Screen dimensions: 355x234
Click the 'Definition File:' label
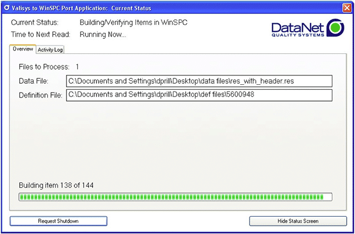40,95
